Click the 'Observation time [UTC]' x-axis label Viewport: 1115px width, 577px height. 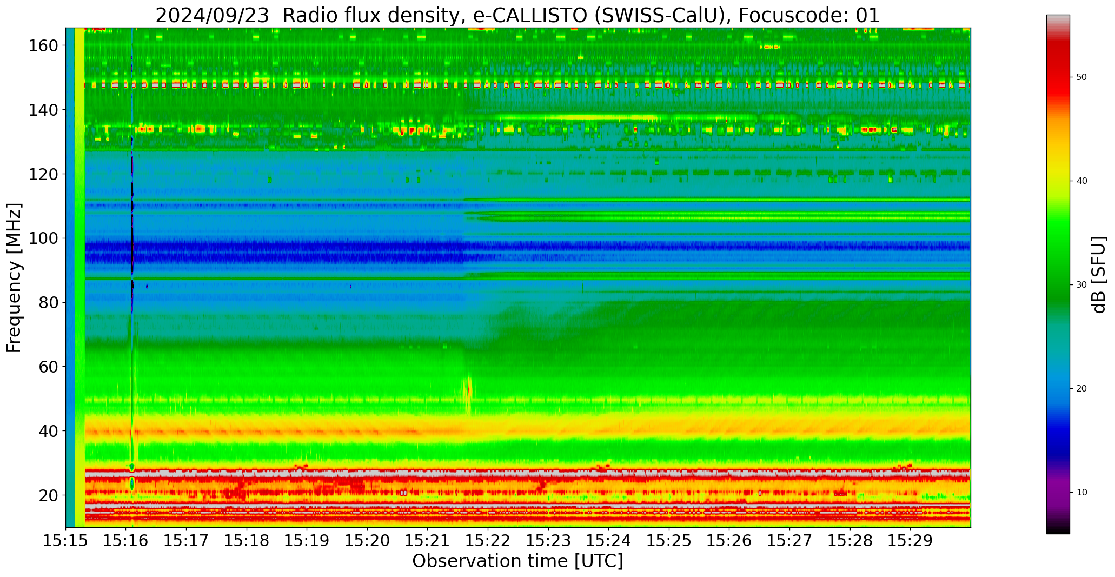pyautogui.click(x=517, y=561)
